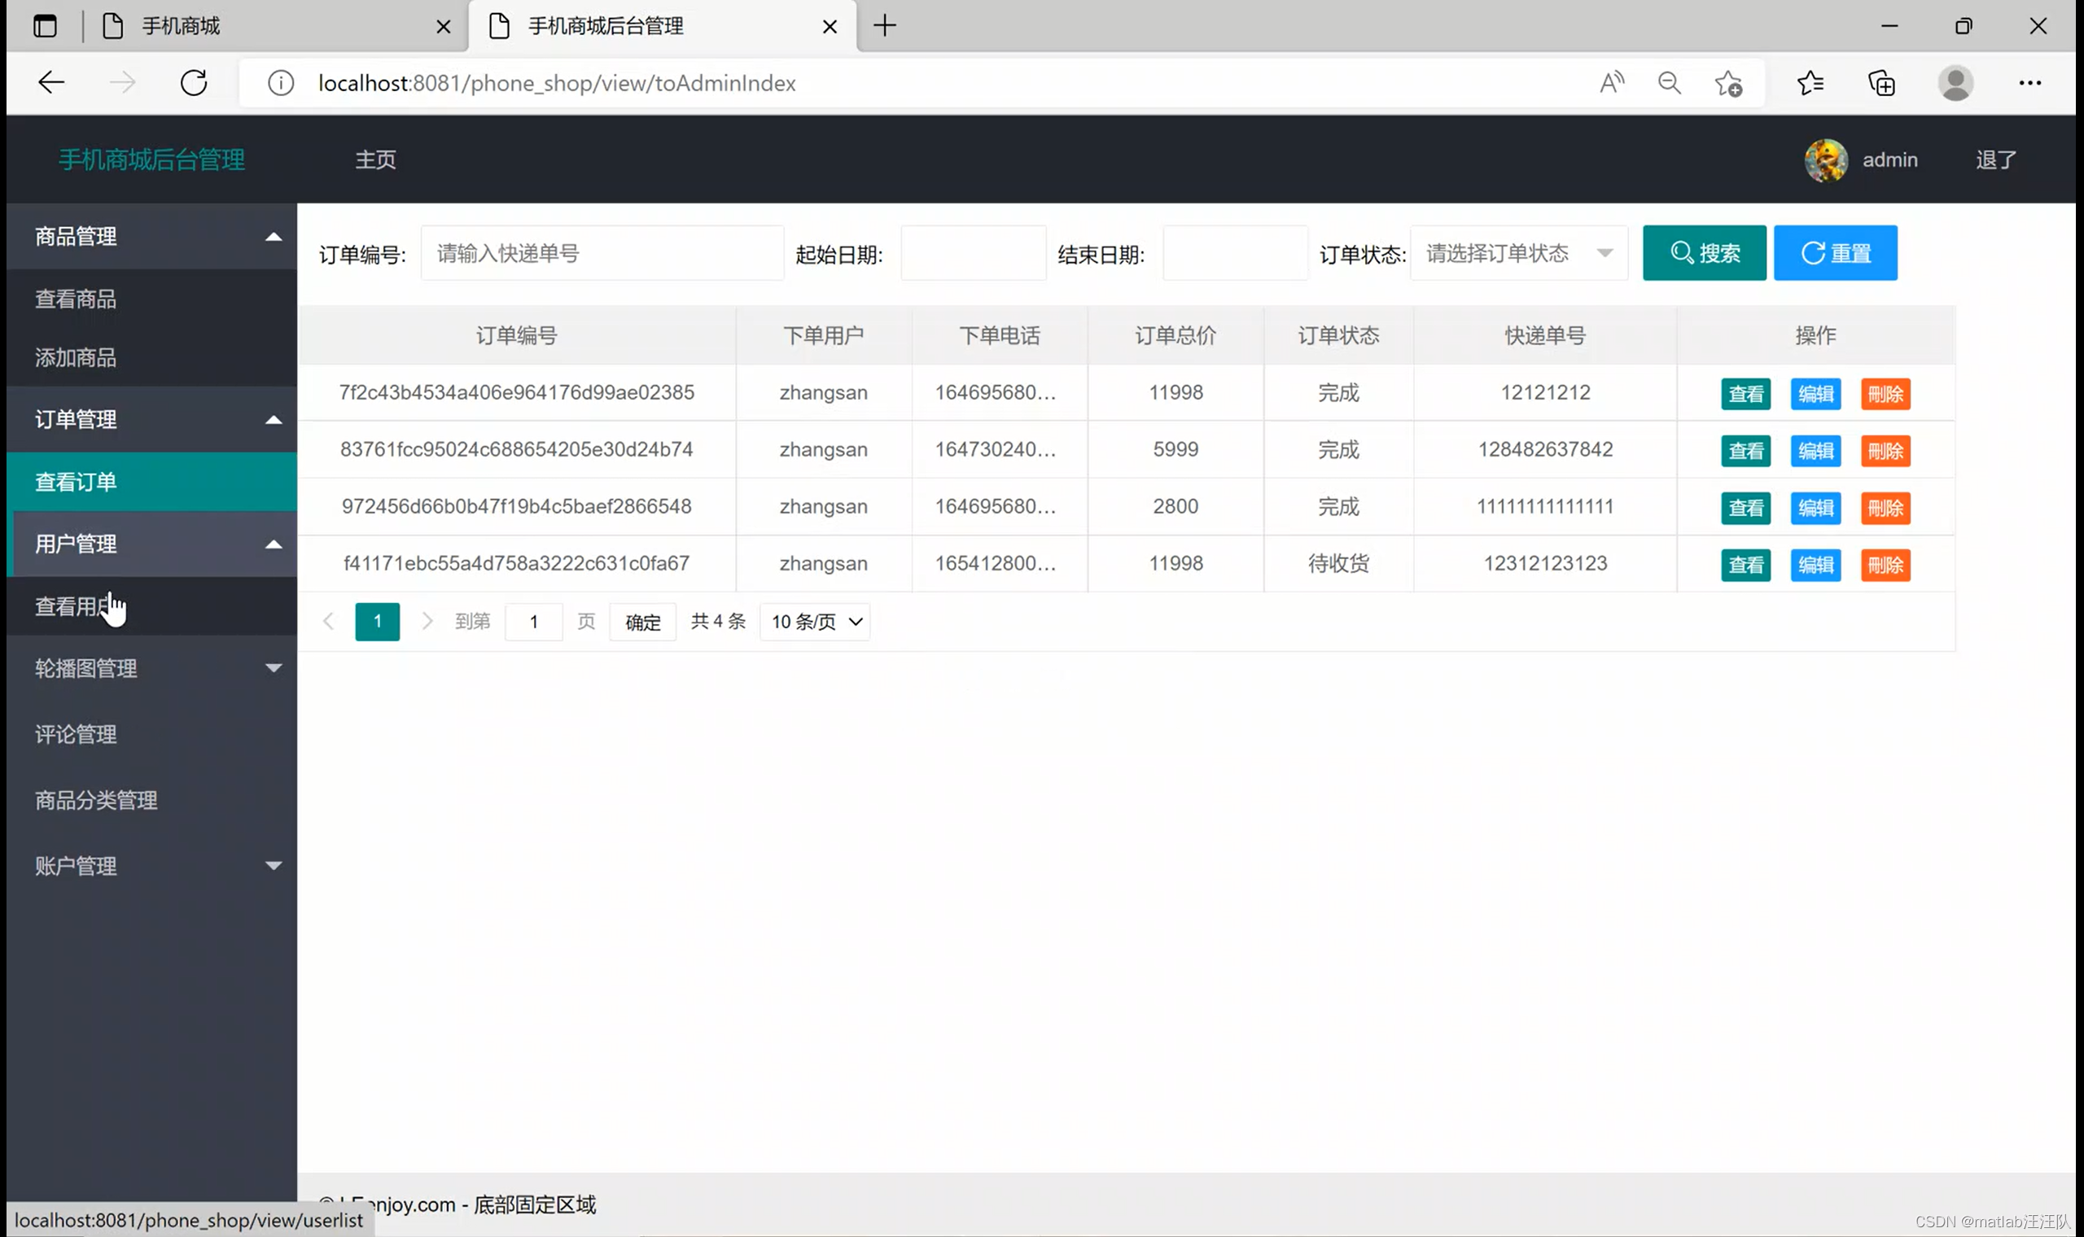Click the 订单编号 search input field
This screenshot has width=2084, height=1237.
pyautogui.click(x=602, y=253)
